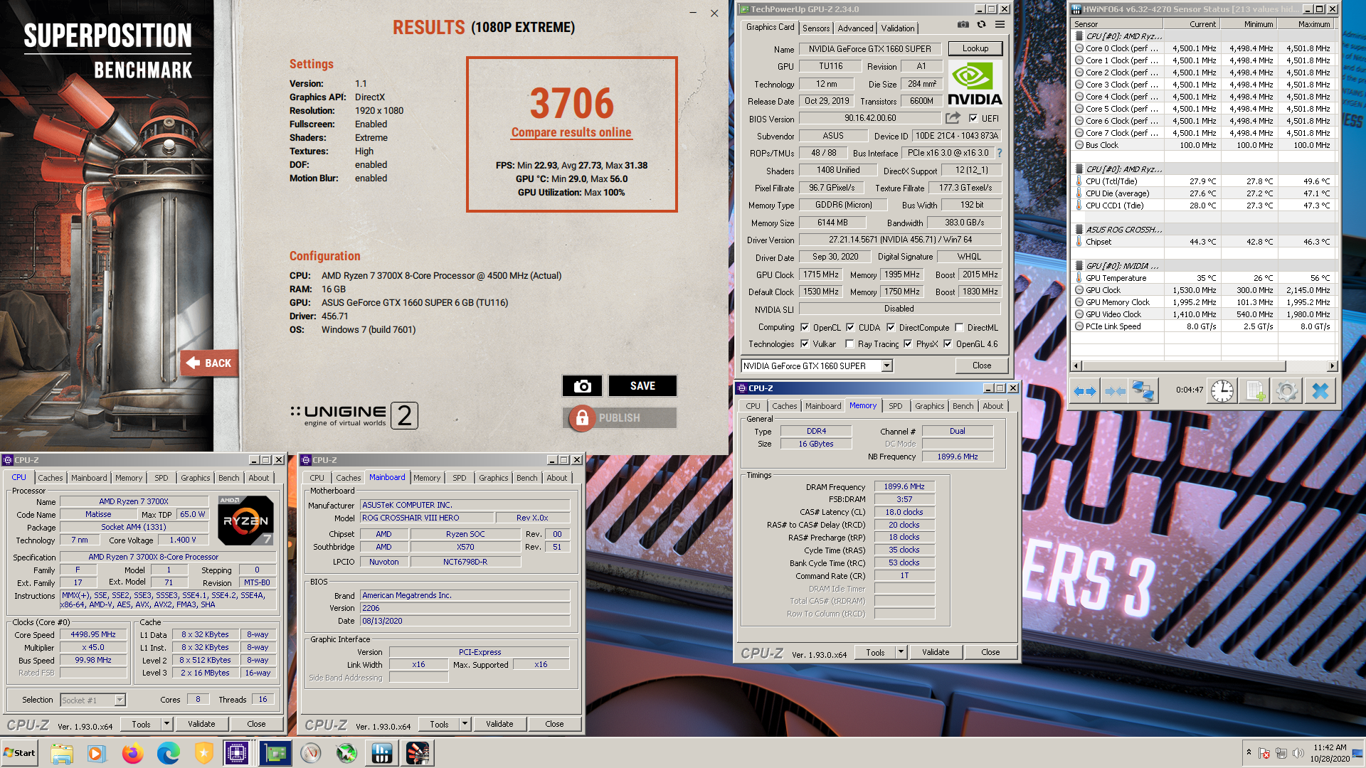Click the GPU-Z refresh icon
The width and height of the screenshot is (1366, 768).
coord(981,24)
